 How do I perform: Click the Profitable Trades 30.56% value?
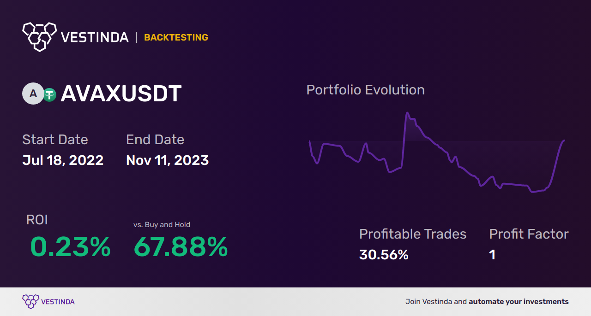pos(384,255)
